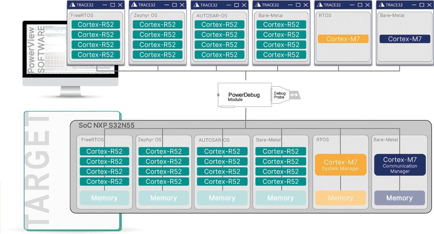Maximize the Zephyr OS TRACE32 window
The height and width of the screenshot is (234, 434).
[174, 5]
